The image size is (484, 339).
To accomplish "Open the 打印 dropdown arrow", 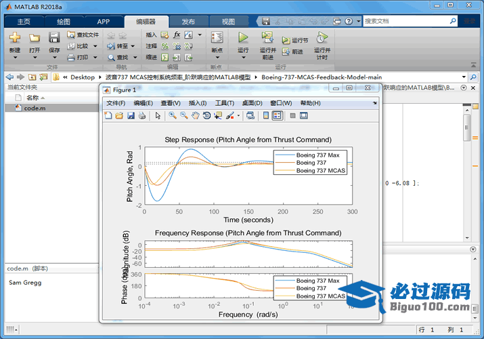I will [x=95, y=58].
